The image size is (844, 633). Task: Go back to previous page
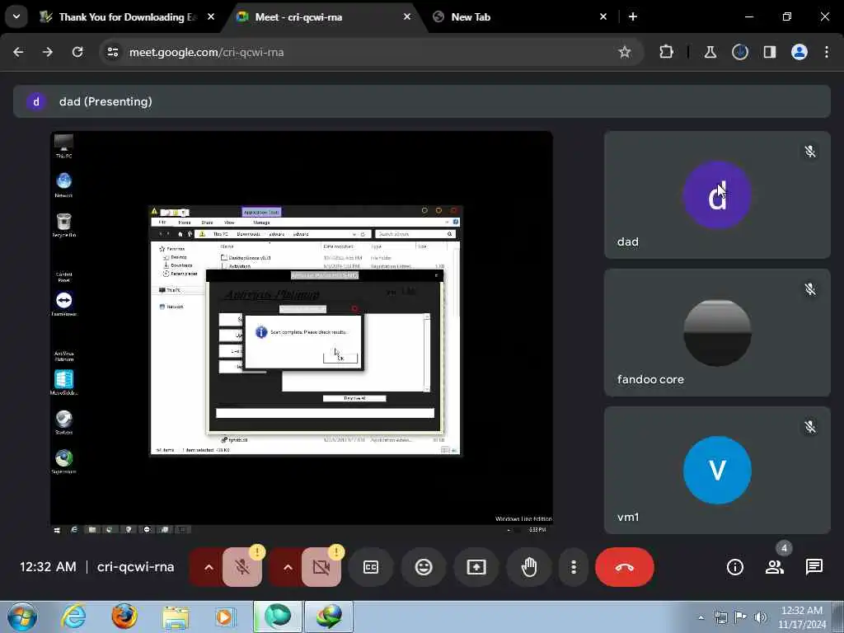[18, 52]
